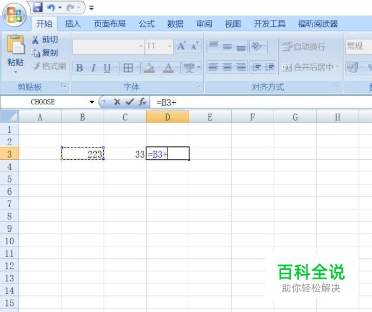Apply font color with the A swatch

pos(168,68)
